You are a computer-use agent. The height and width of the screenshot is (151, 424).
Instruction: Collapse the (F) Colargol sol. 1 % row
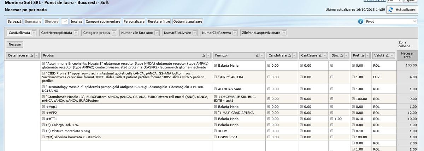coord(43,125)
